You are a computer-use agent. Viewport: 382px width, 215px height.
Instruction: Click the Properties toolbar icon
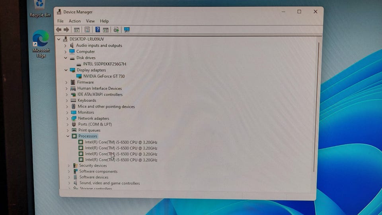pos(87,30)
